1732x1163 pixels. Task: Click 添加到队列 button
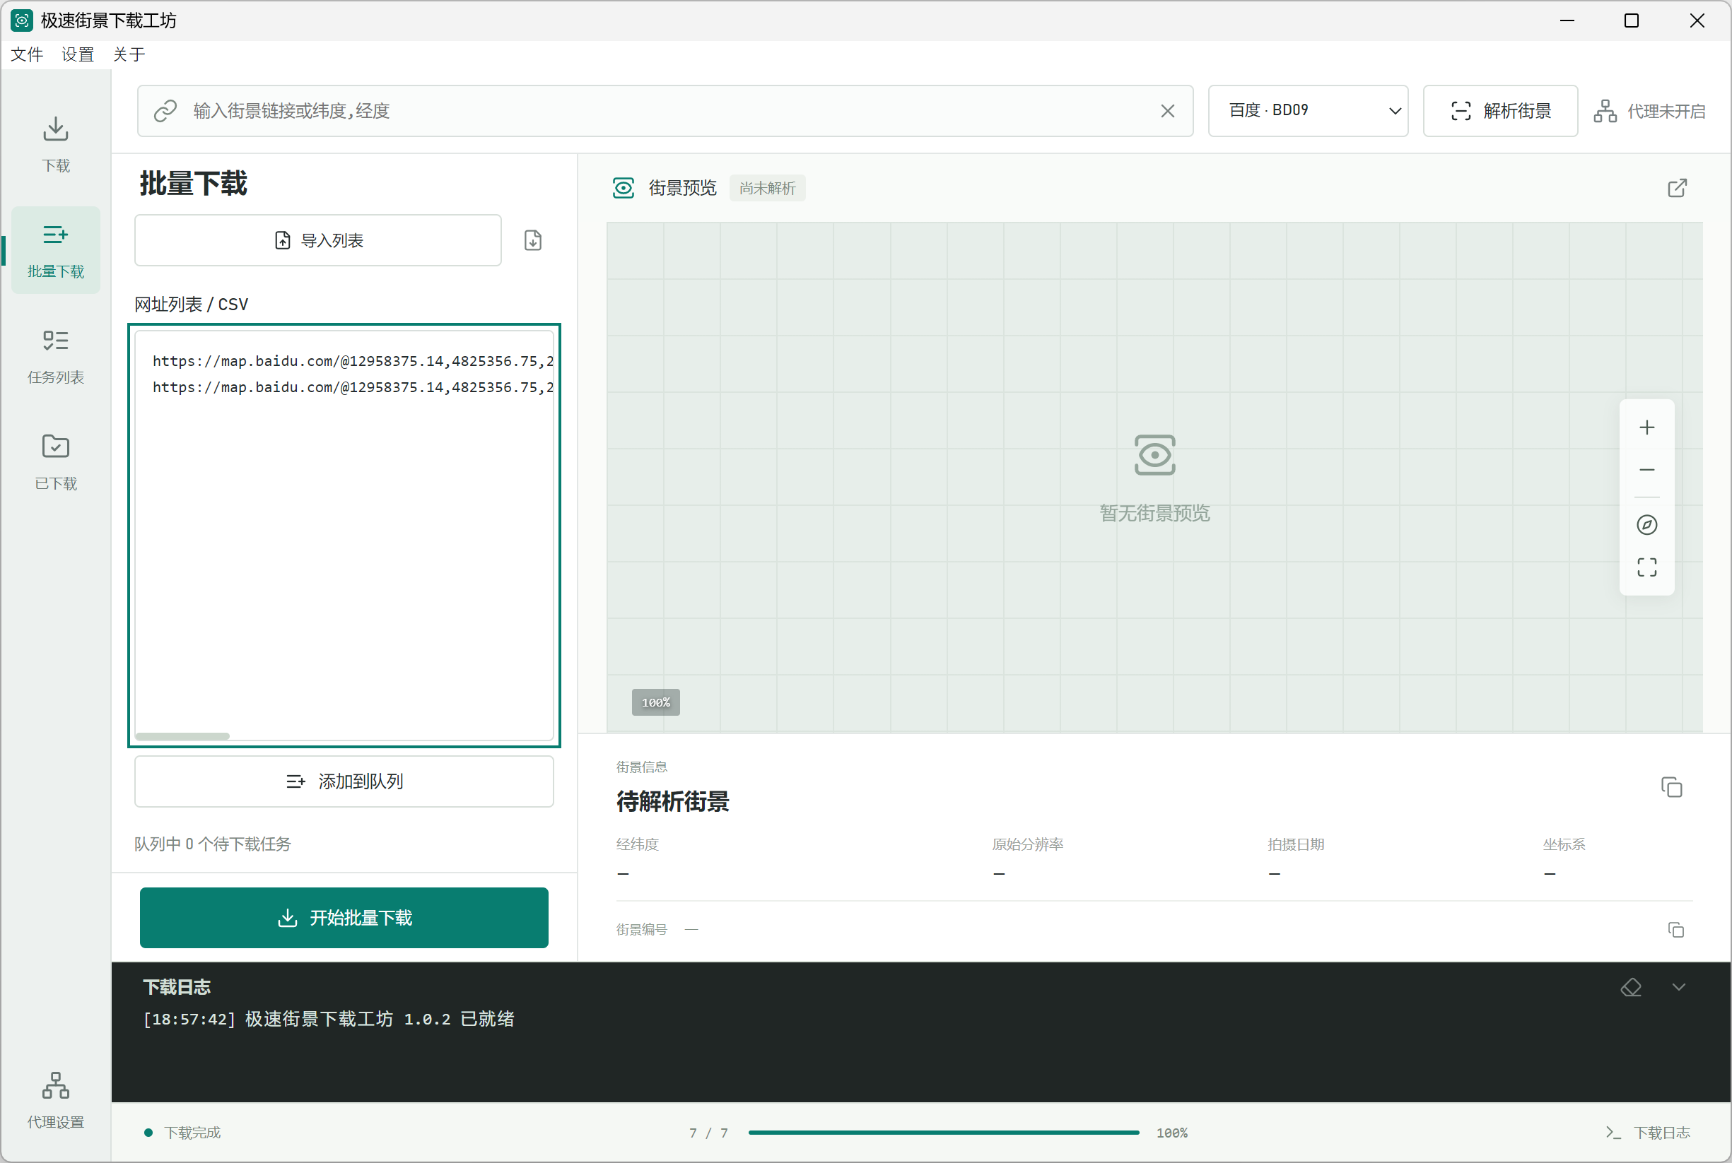coord(344,781)
